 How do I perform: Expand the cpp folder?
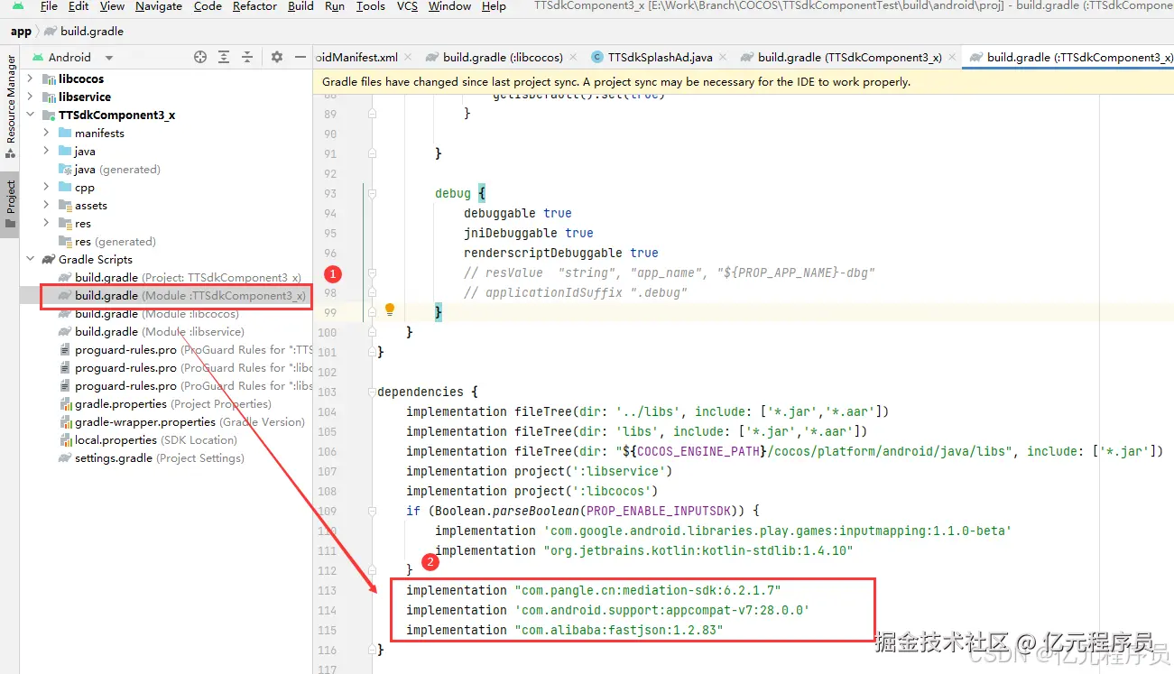[x=46, y=188]
